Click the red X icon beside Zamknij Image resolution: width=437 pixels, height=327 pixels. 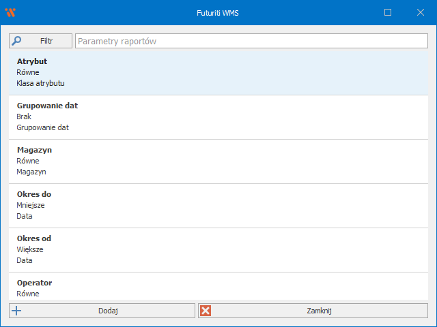coord(206,311)
